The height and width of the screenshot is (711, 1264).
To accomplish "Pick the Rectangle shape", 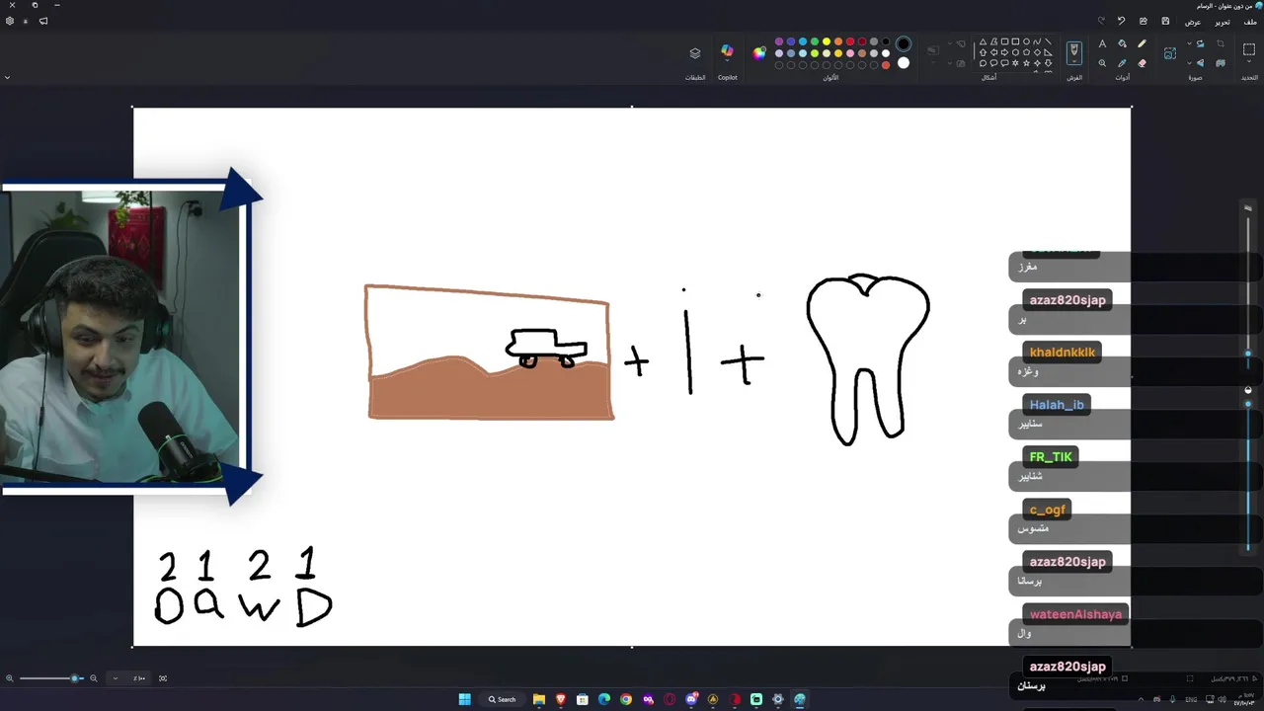I will (x=1015, y=41).
